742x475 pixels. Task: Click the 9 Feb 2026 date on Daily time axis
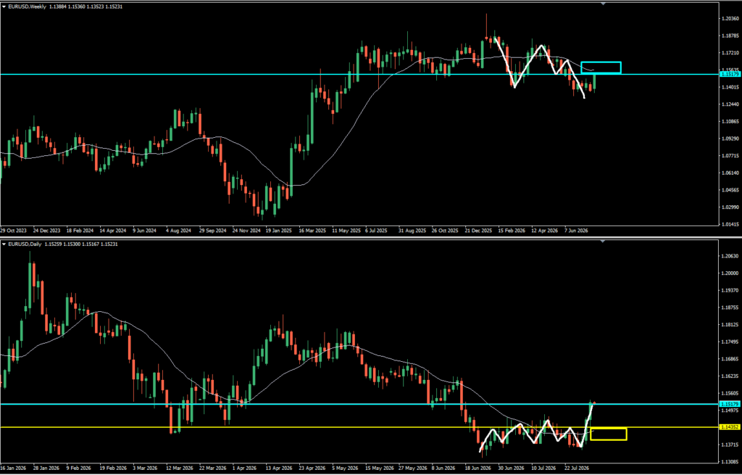coord(78,468)
